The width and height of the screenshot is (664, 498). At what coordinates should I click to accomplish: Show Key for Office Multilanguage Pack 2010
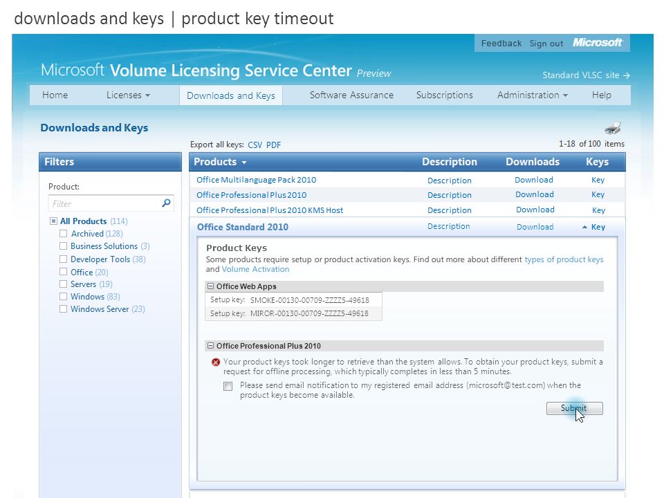[598, 180]
